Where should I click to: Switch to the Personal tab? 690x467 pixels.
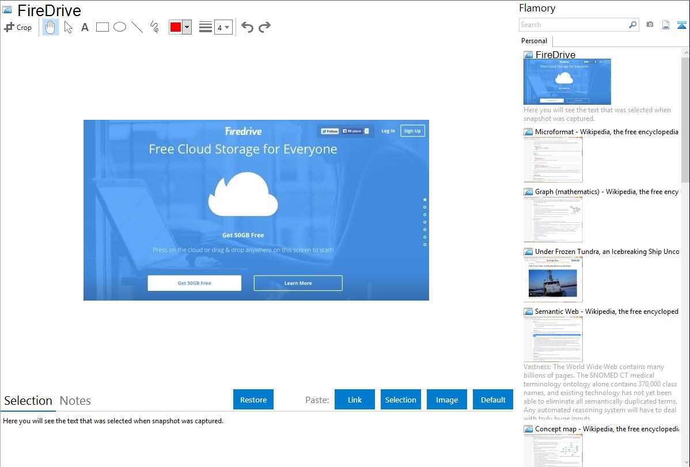point(534,41)
